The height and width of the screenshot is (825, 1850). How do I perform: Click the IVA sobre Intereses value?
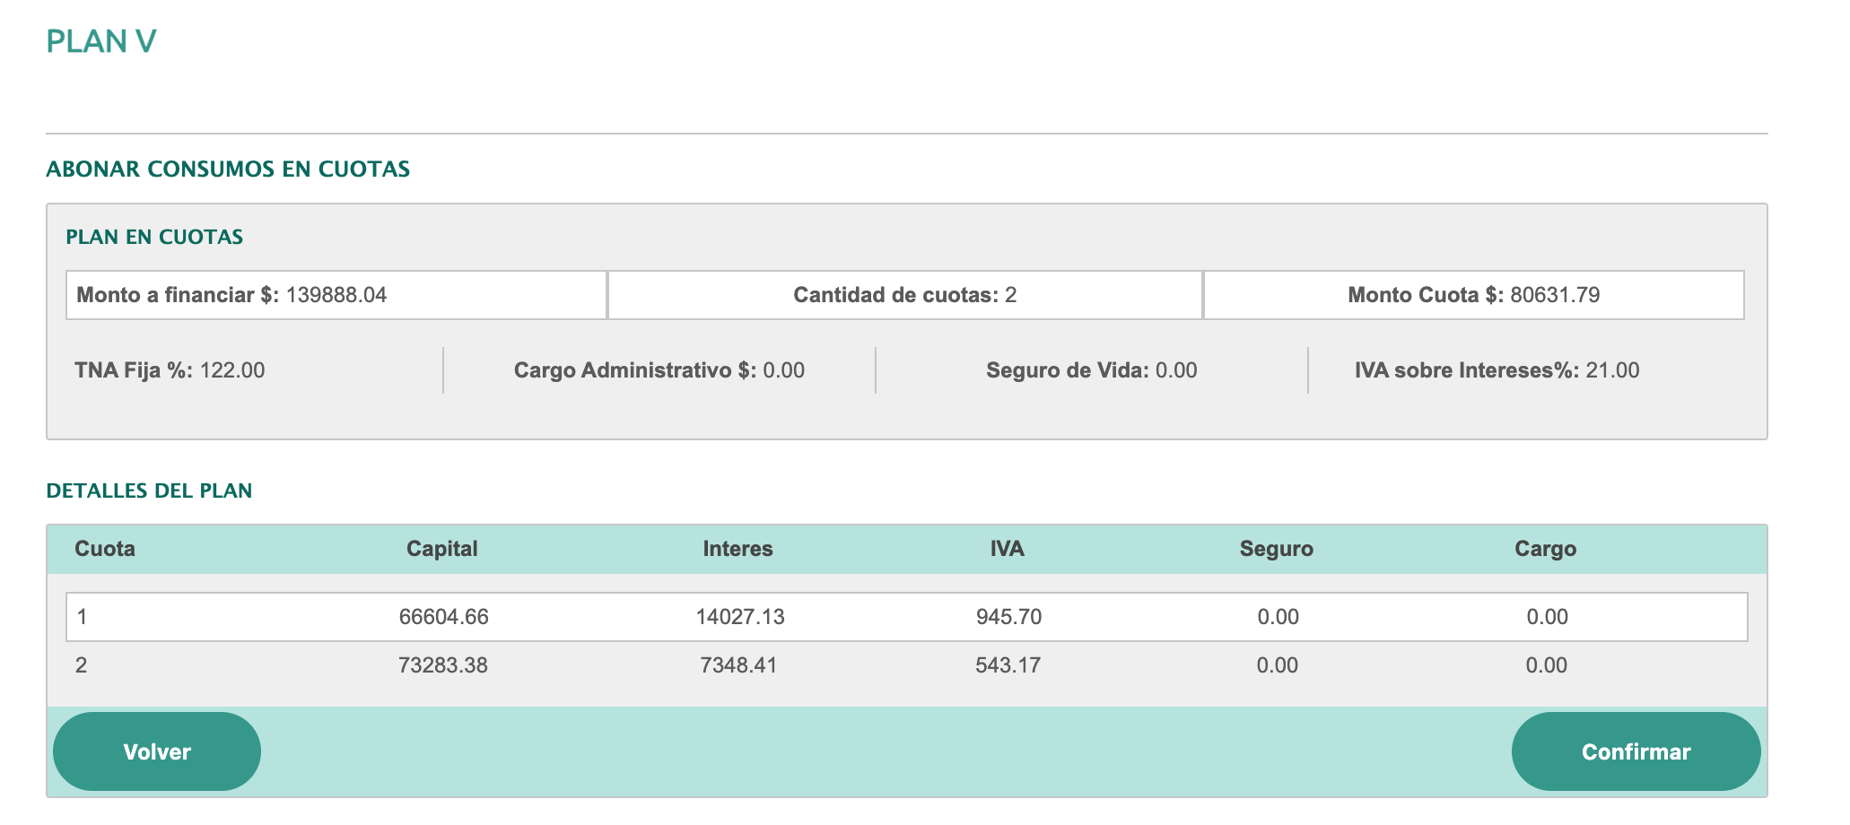[x=1611, y=370]
